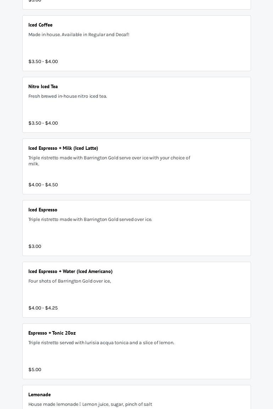Click Nitro Iced Tea's $3.50 - $4.00 price
The height and width of the screenshot is (409, 273).
pos(43,123)
